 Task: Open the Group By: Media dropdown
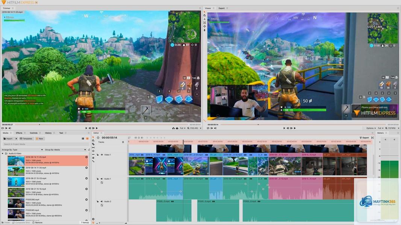pos(65,150)
